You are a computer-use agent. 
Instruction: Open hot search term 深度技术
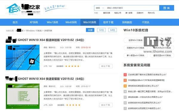(x=140, y=13)
